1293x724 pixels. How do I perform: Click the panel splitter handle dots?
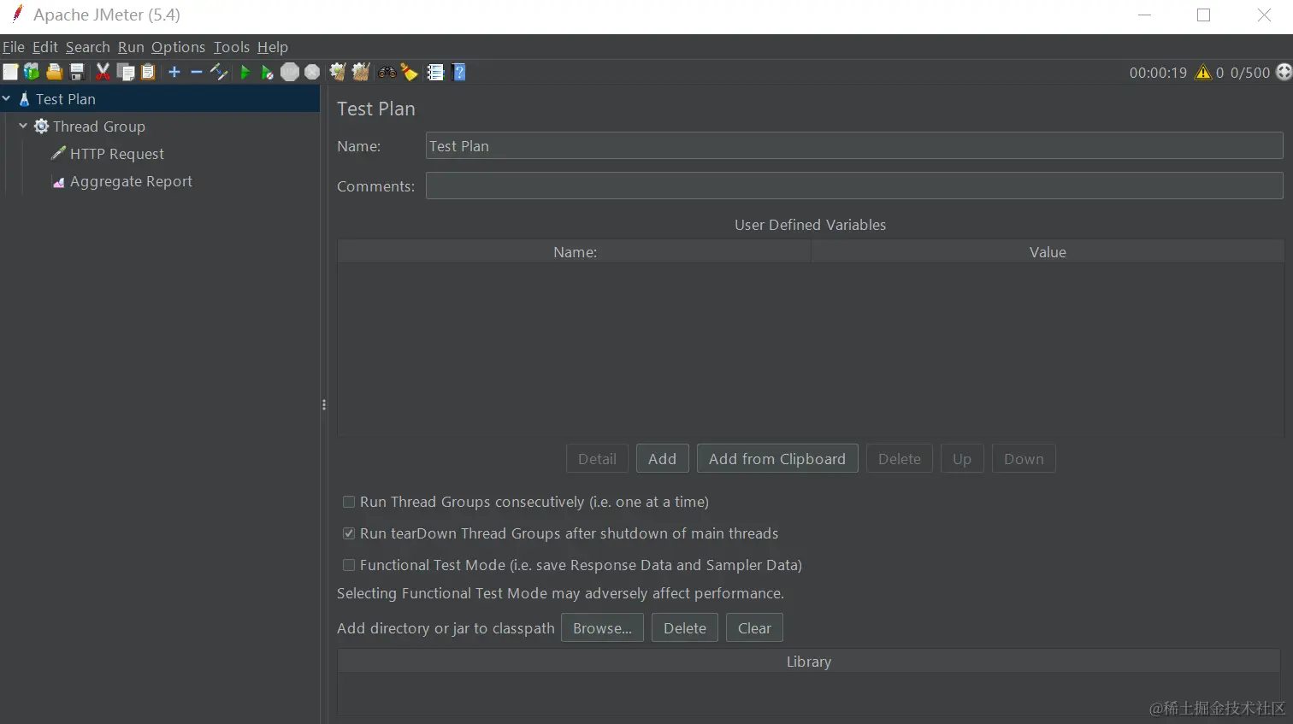(x=324, y=404)
